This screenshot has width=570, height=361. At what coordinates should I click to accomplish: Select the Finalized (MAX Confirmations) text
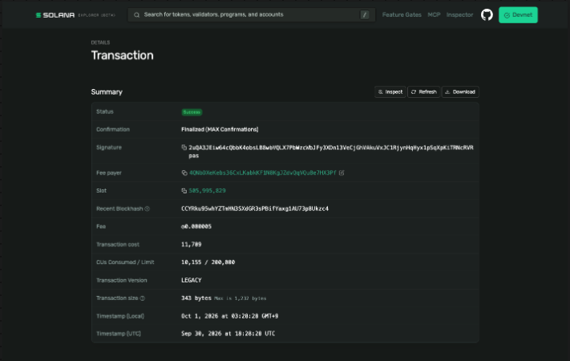220,129
